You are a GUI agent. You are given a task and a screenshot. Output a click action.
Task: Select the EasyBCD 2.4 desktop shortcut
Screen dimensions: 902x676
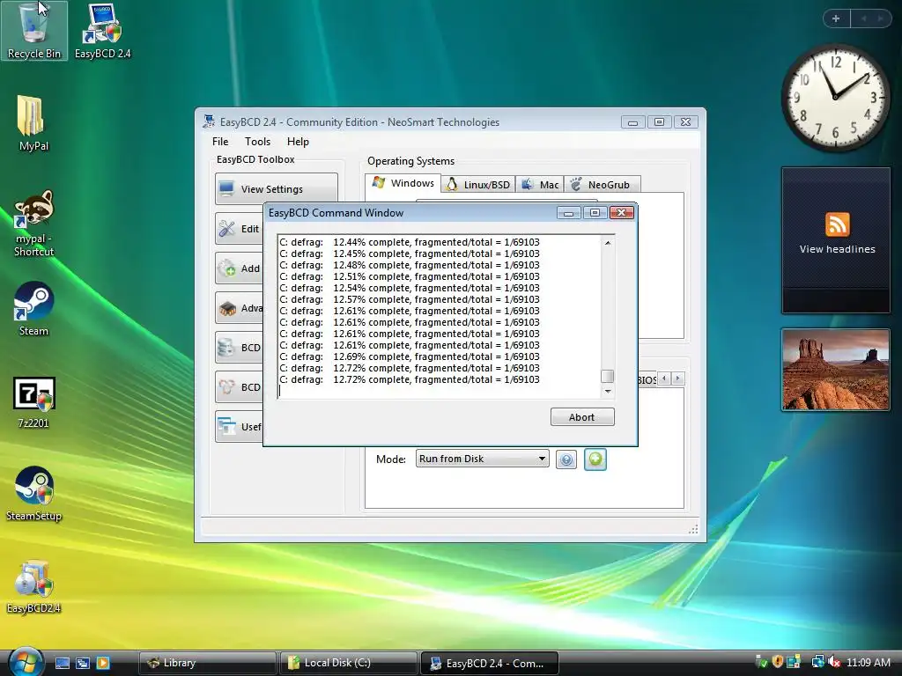pos(102,31)
